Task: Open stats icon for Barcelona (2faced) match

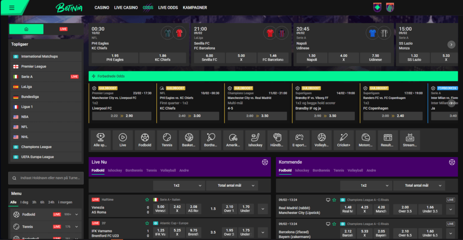Action: coord(328,224)
